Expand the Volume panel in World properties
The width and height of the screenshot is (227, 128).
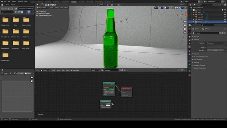pyautogui.click(x=196, y=54)
